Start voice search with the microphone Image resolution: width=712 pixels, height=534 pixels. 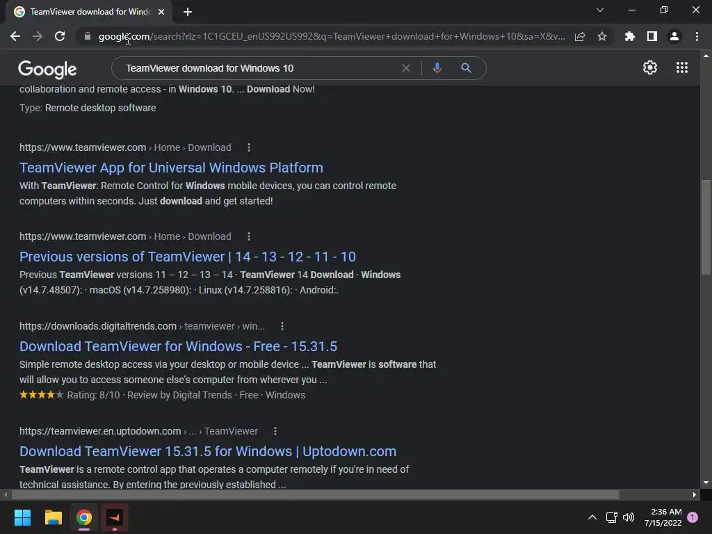tap(437, 68)
